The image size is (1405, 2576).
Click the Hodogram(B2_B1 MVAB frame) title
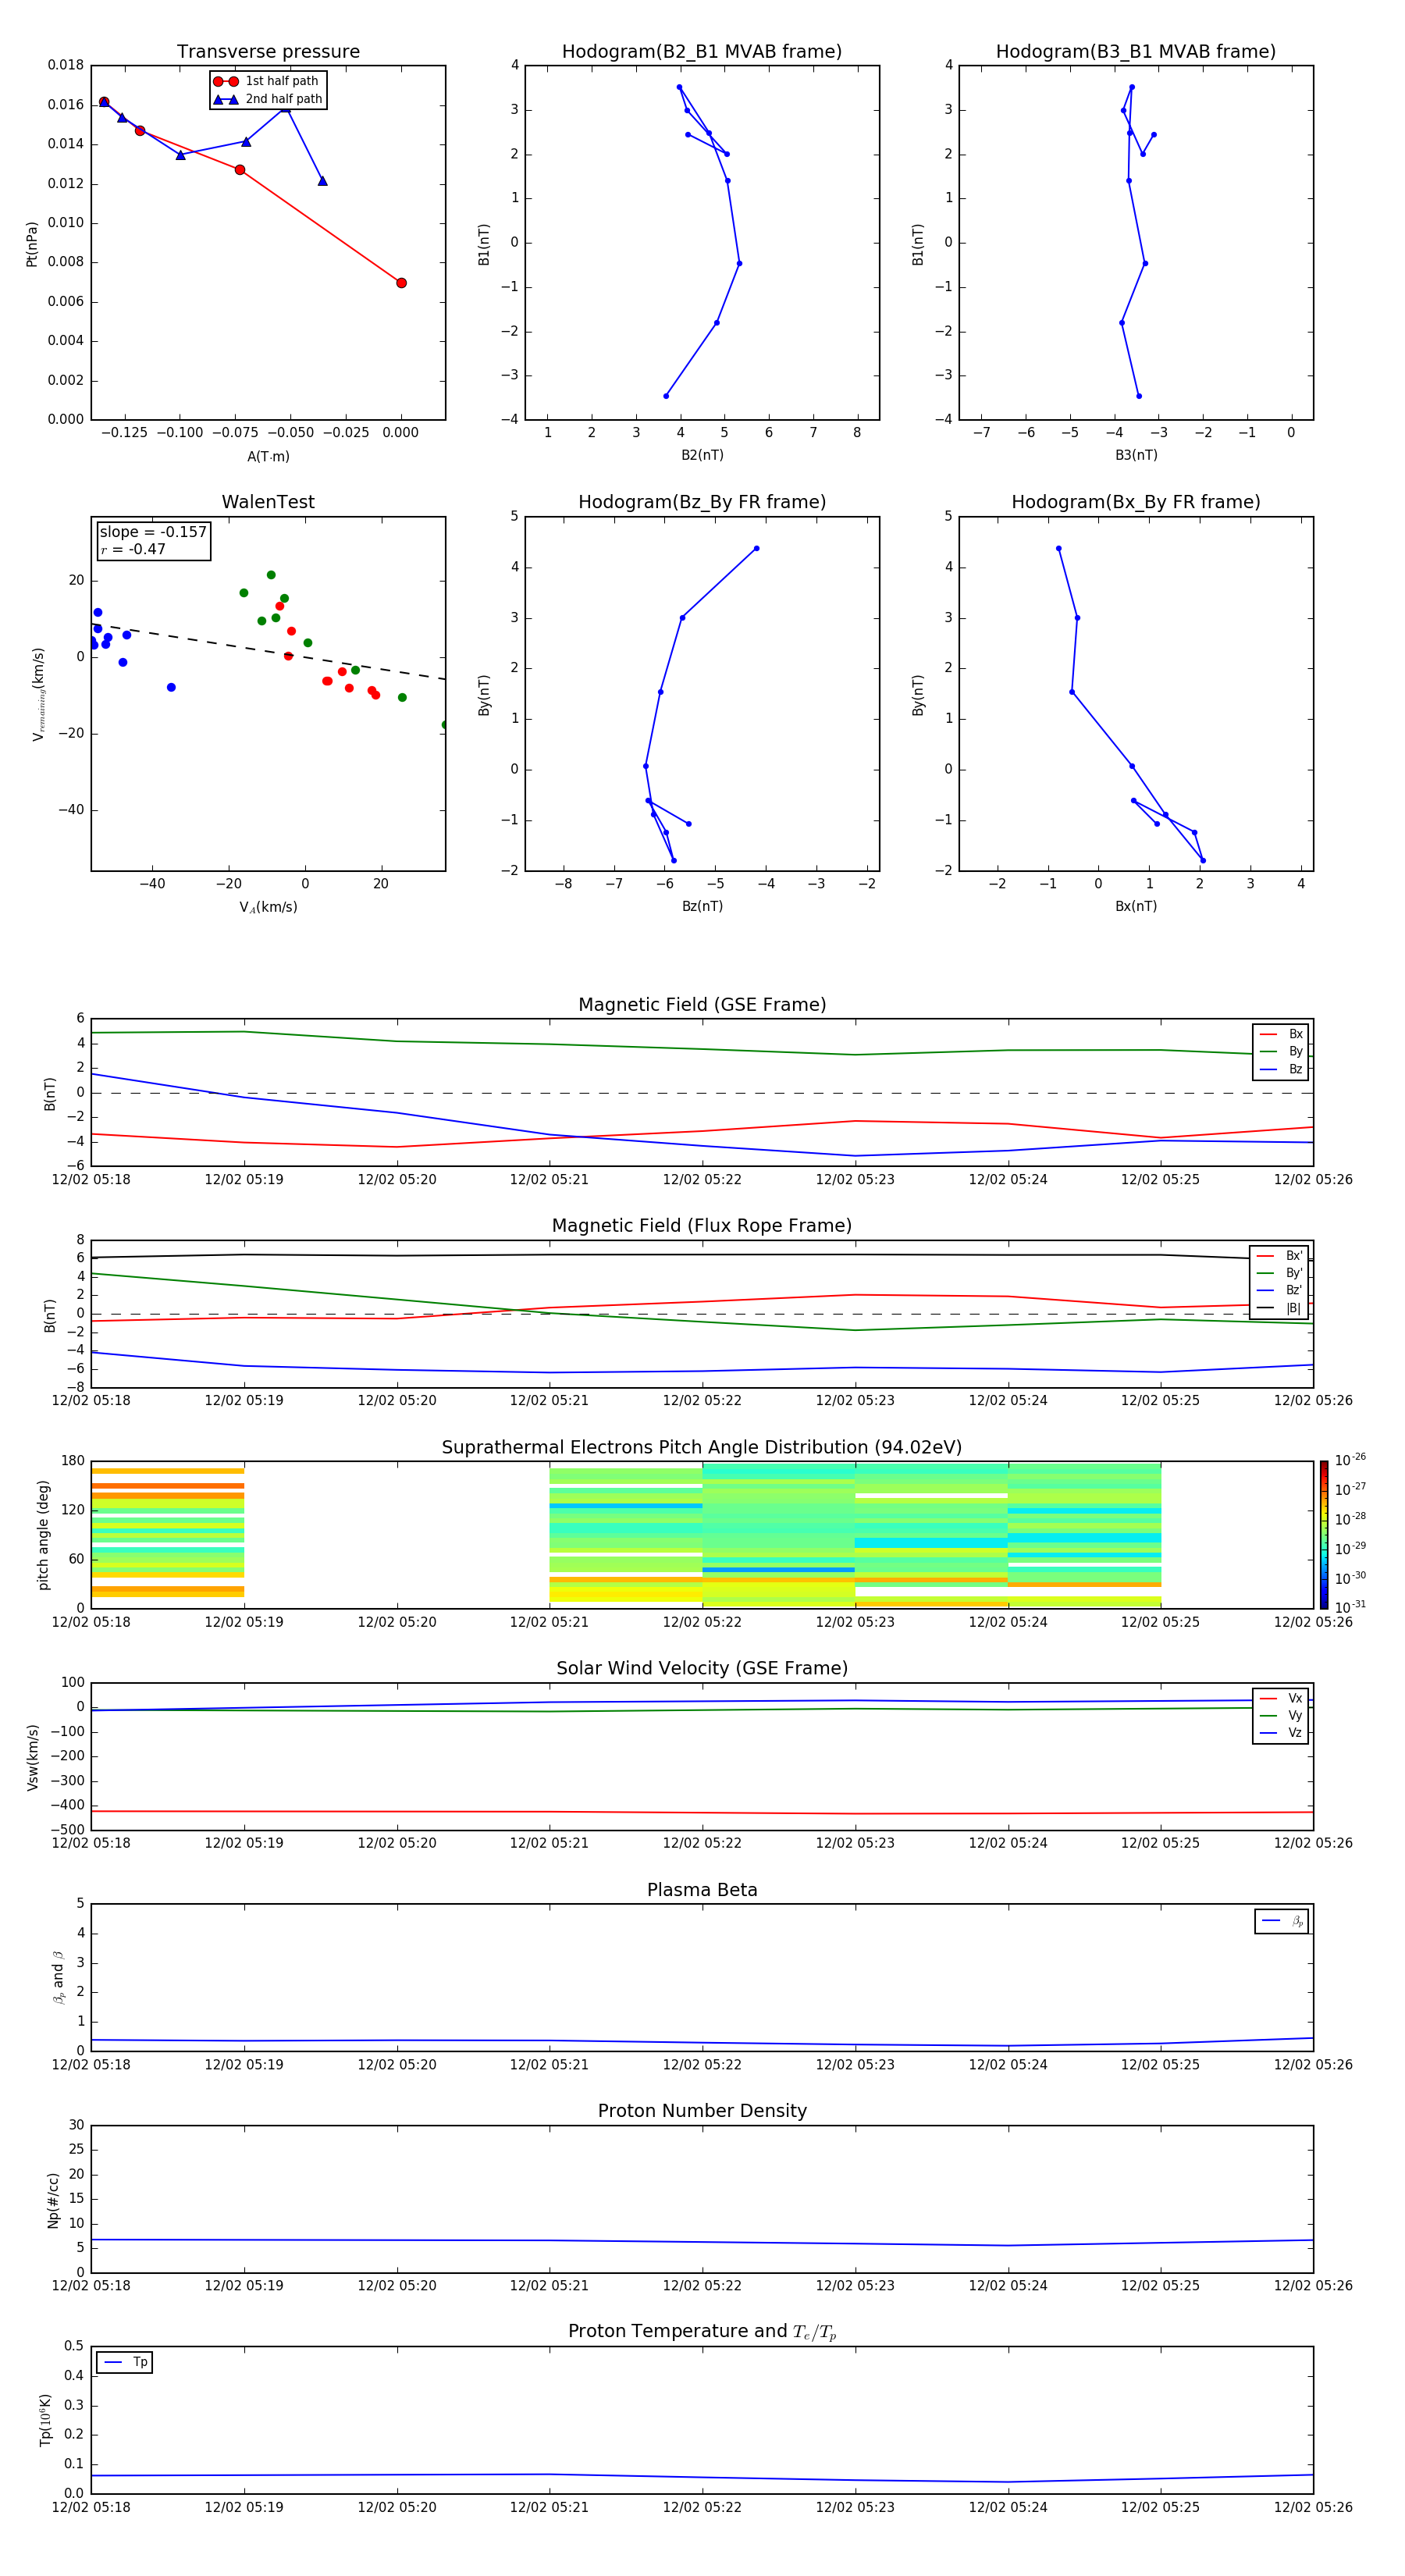coord(702,52)
